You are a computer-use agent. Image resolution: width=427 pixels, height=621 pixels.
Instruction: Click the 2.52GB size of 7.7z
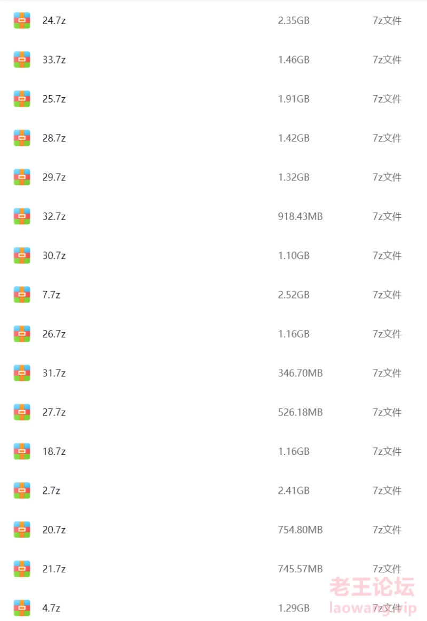(294, 295)
